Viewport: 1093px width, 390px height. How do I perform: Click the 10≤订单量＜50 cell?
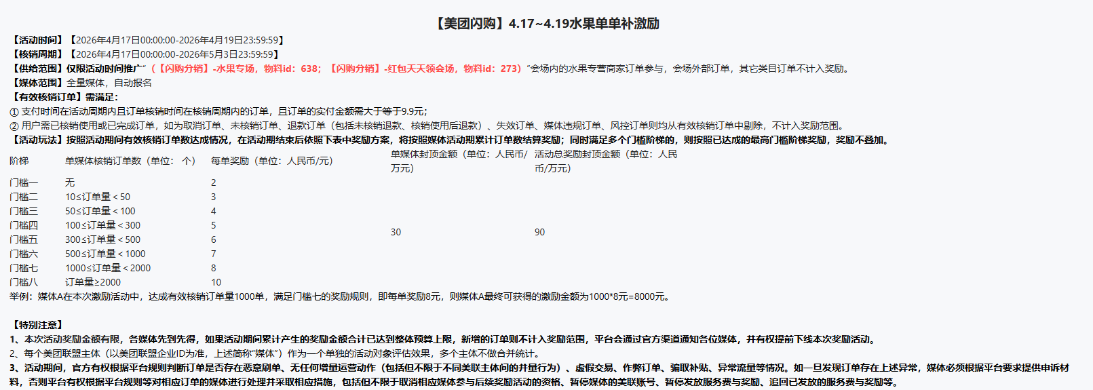[x=98, y=197]
